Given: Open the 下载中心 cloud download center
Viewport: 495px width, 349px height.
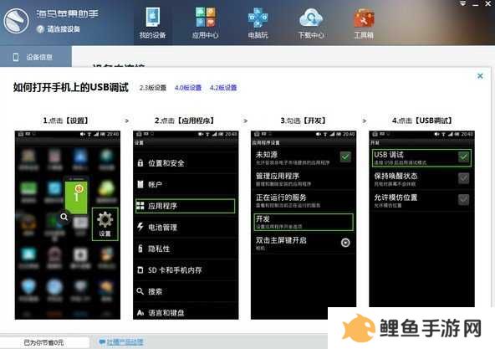Looking at the screenshot, I should tap(311, 23).
